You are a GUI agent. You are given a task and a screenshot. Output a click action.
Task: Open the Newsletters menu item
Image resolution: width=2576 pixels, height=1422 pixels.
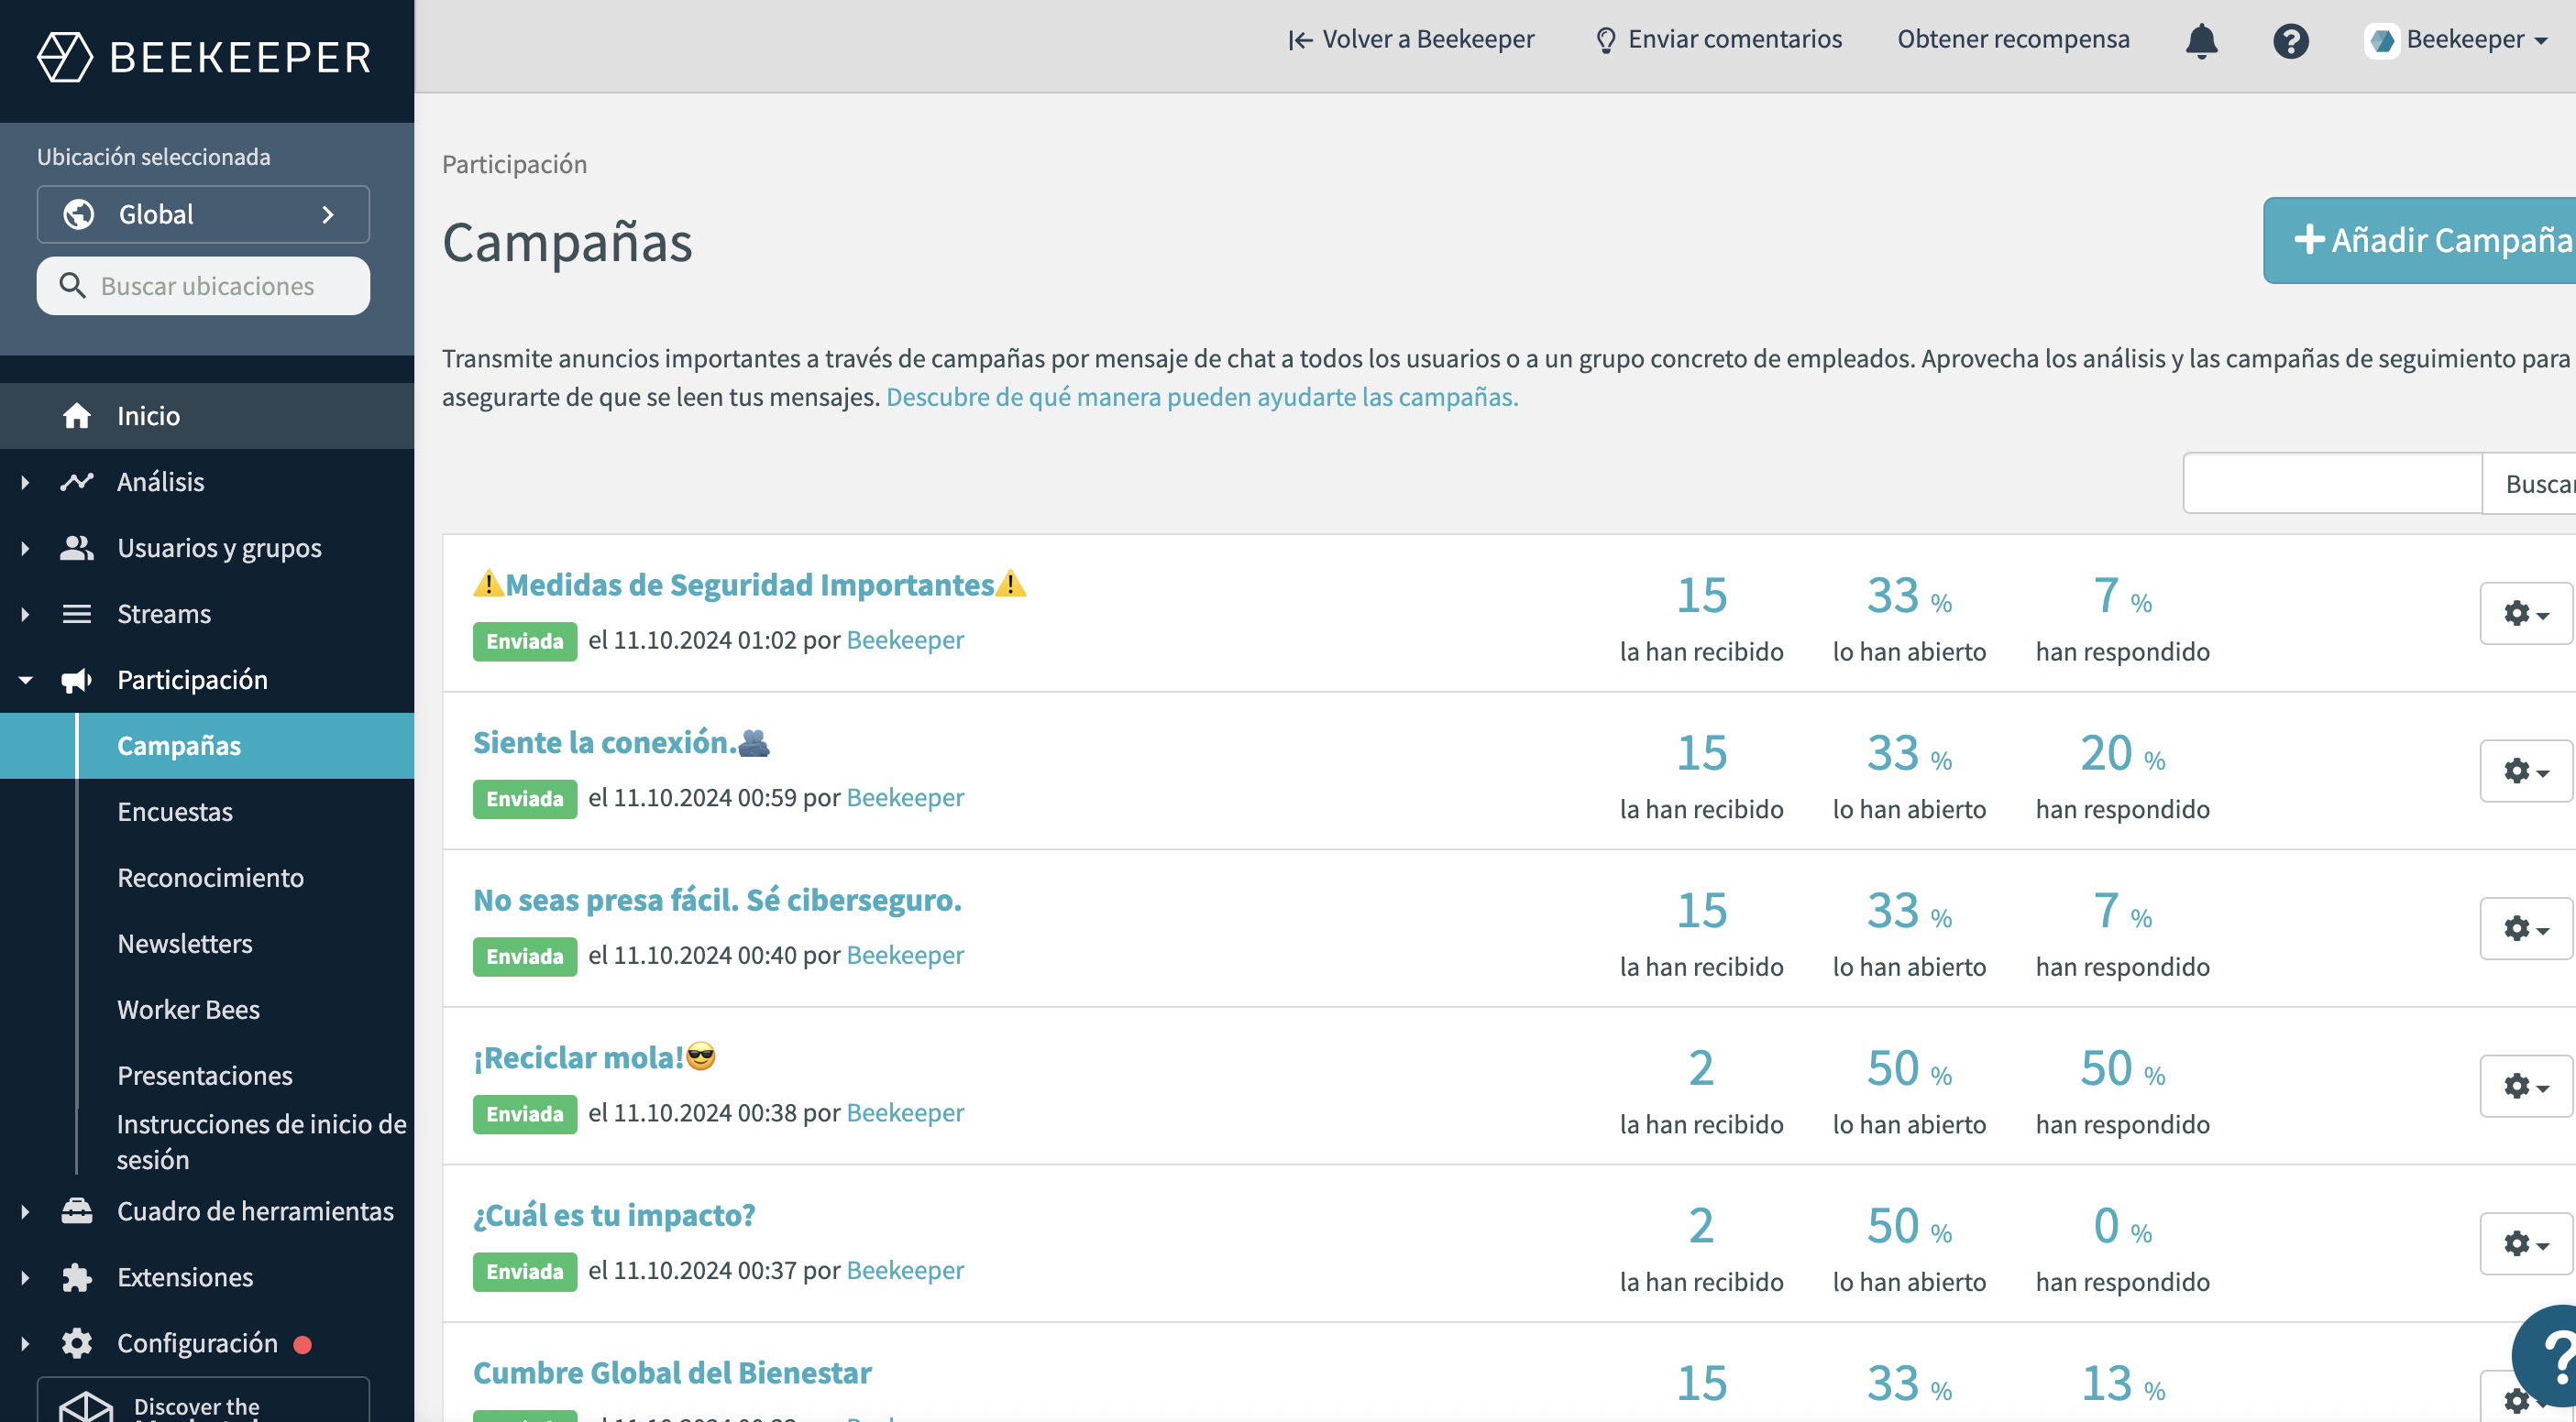pos(185,944)
